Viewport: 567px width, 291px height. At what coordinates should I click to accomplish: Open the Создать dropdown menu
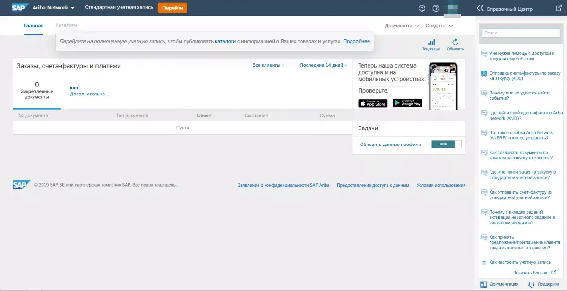point(439,26)
